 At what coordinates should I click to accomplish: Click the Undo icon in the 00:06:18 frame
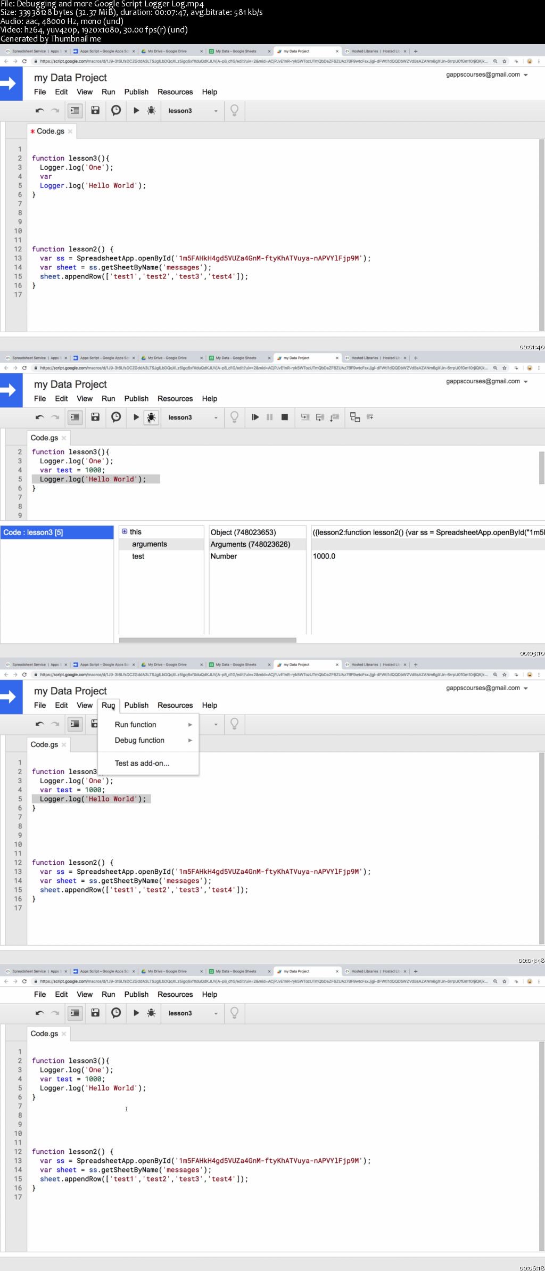click(39, 1013)
